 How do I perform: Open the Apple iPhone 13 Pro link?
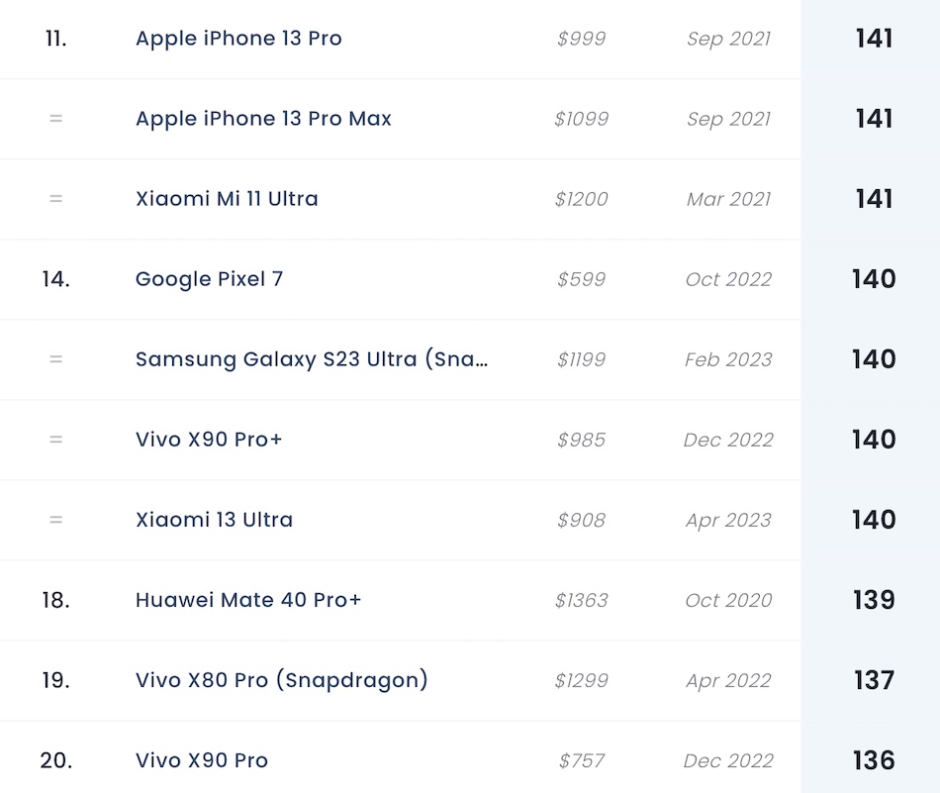click(238, 39)
